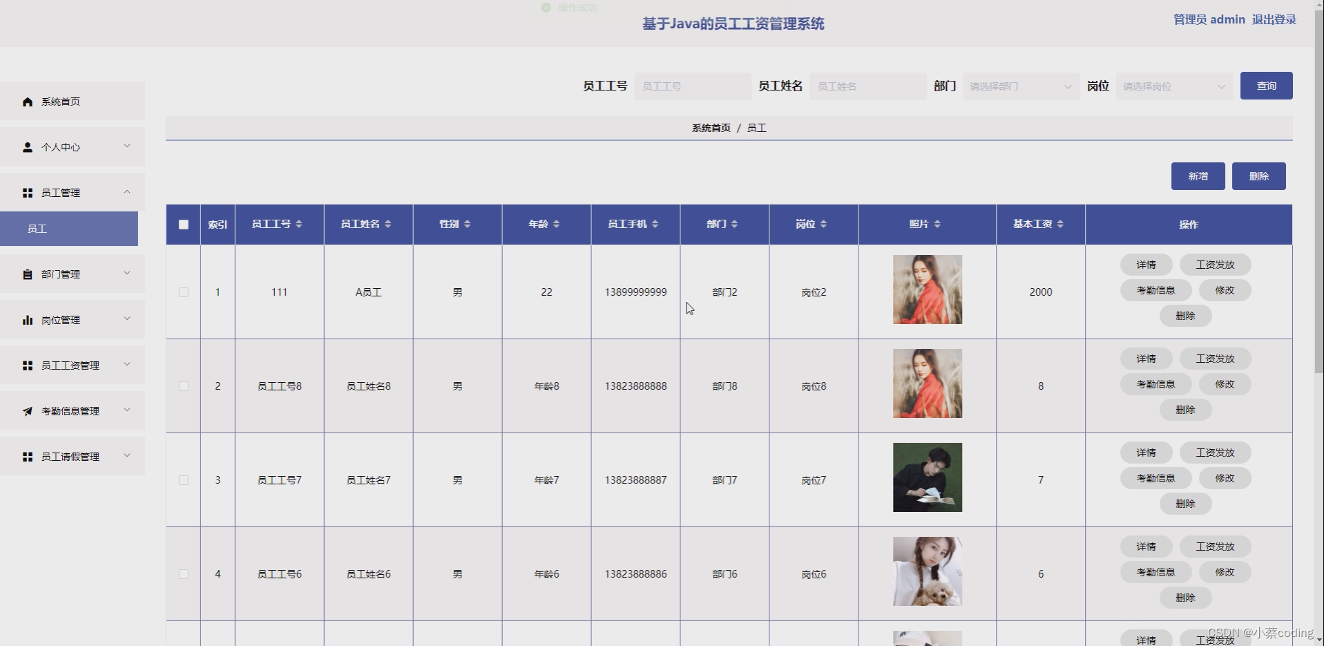Click 退出登录 link

pos(1274,19)
